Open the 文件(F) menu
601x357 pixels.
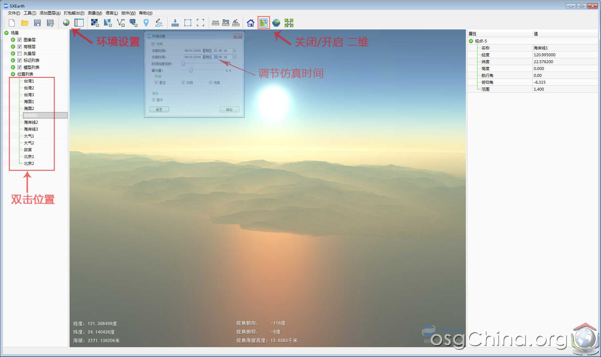14,13
